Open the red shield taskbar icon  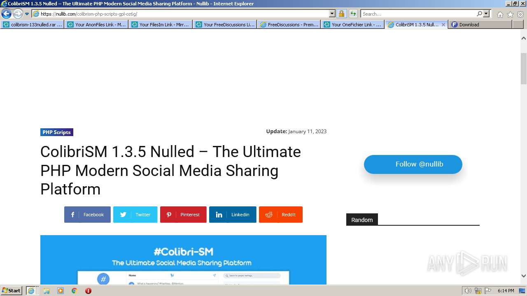tap(88, 291)
